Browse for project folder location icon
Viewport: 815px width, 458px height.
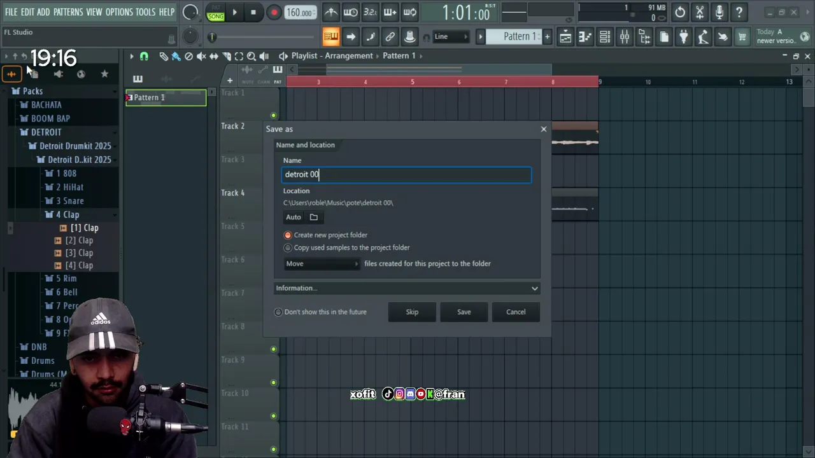click(314, 218)
